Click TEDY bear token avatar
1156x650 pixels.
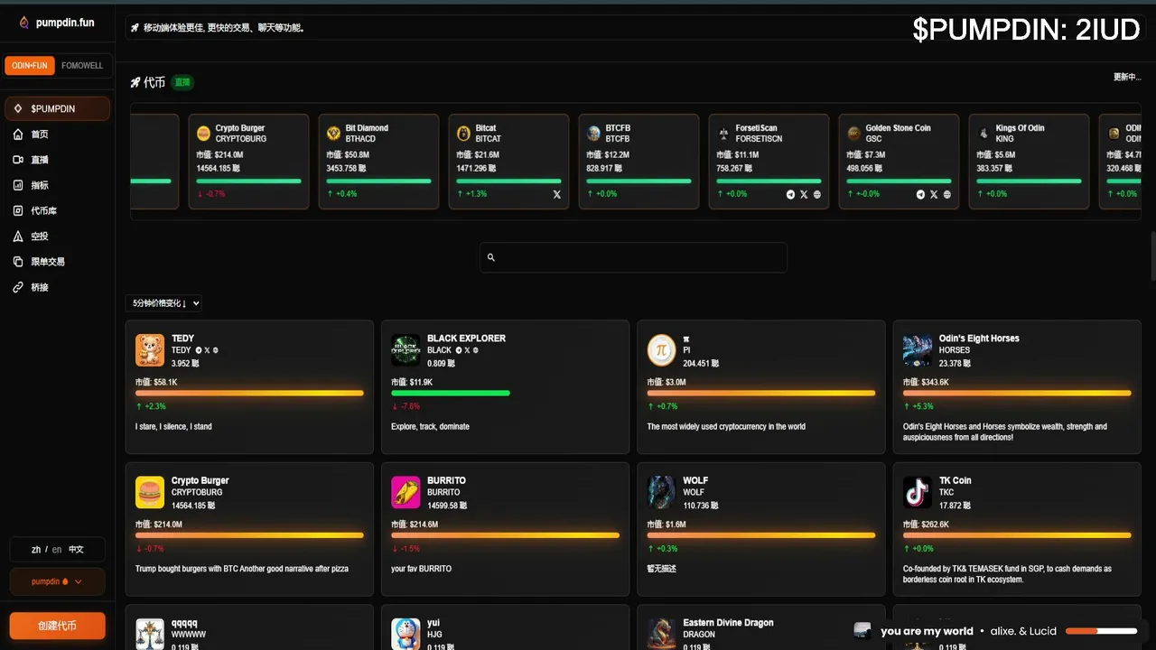pyautogui.click(x=150, y=349)
